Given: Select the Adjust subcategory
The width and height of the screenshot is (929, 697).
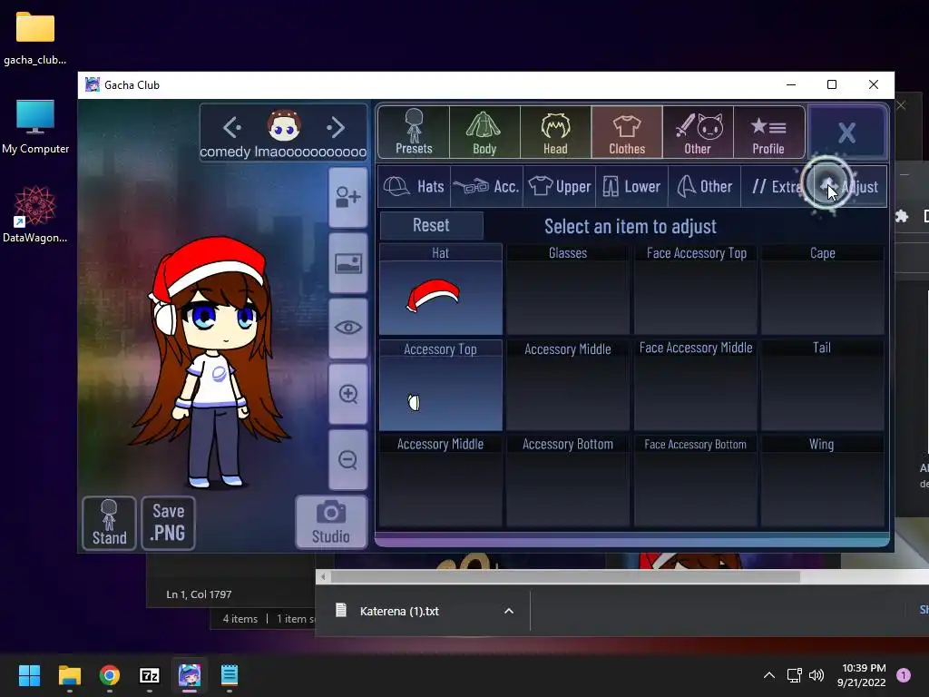Looking at the screenshot, I should point(851,187).
